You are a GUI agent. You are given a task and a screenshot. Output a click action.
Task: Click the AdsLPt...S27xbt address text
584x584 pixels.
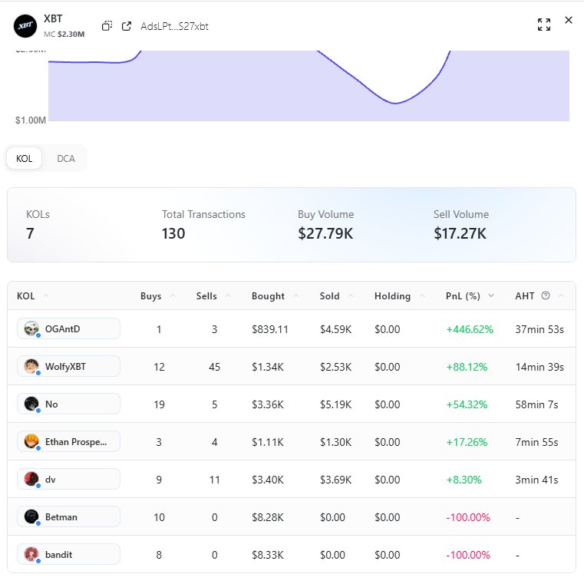click(x=174, y=26)
